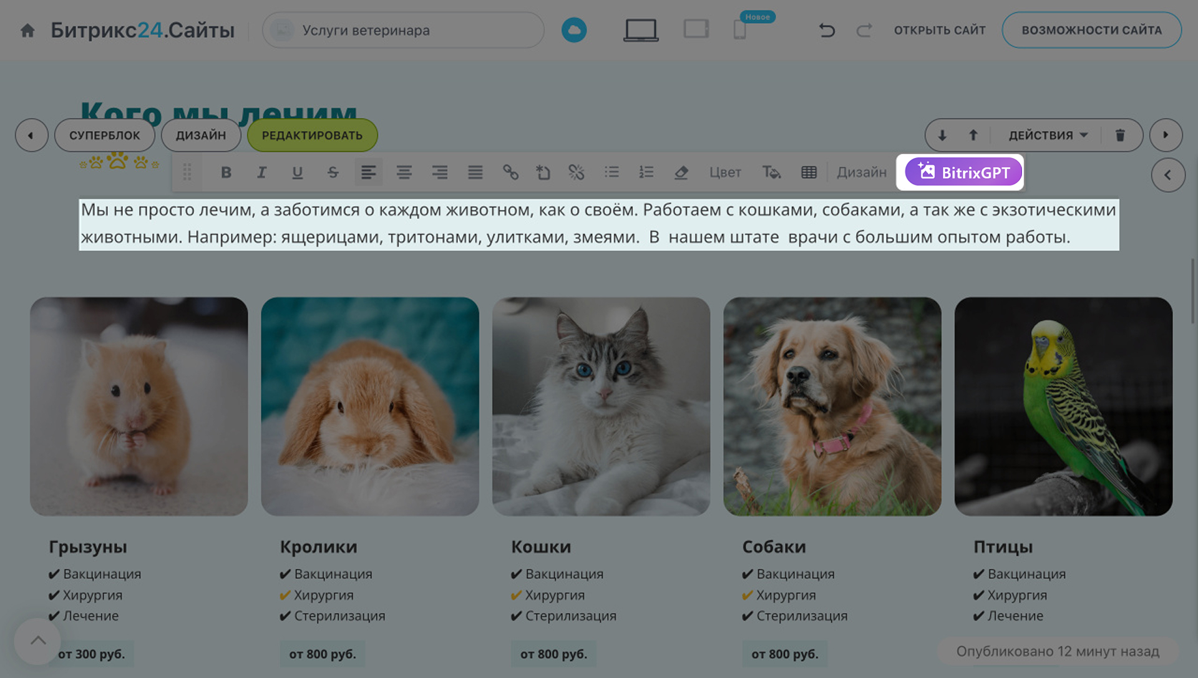
Task: Apply strikethrough to selected text
Action: (333, 172)
